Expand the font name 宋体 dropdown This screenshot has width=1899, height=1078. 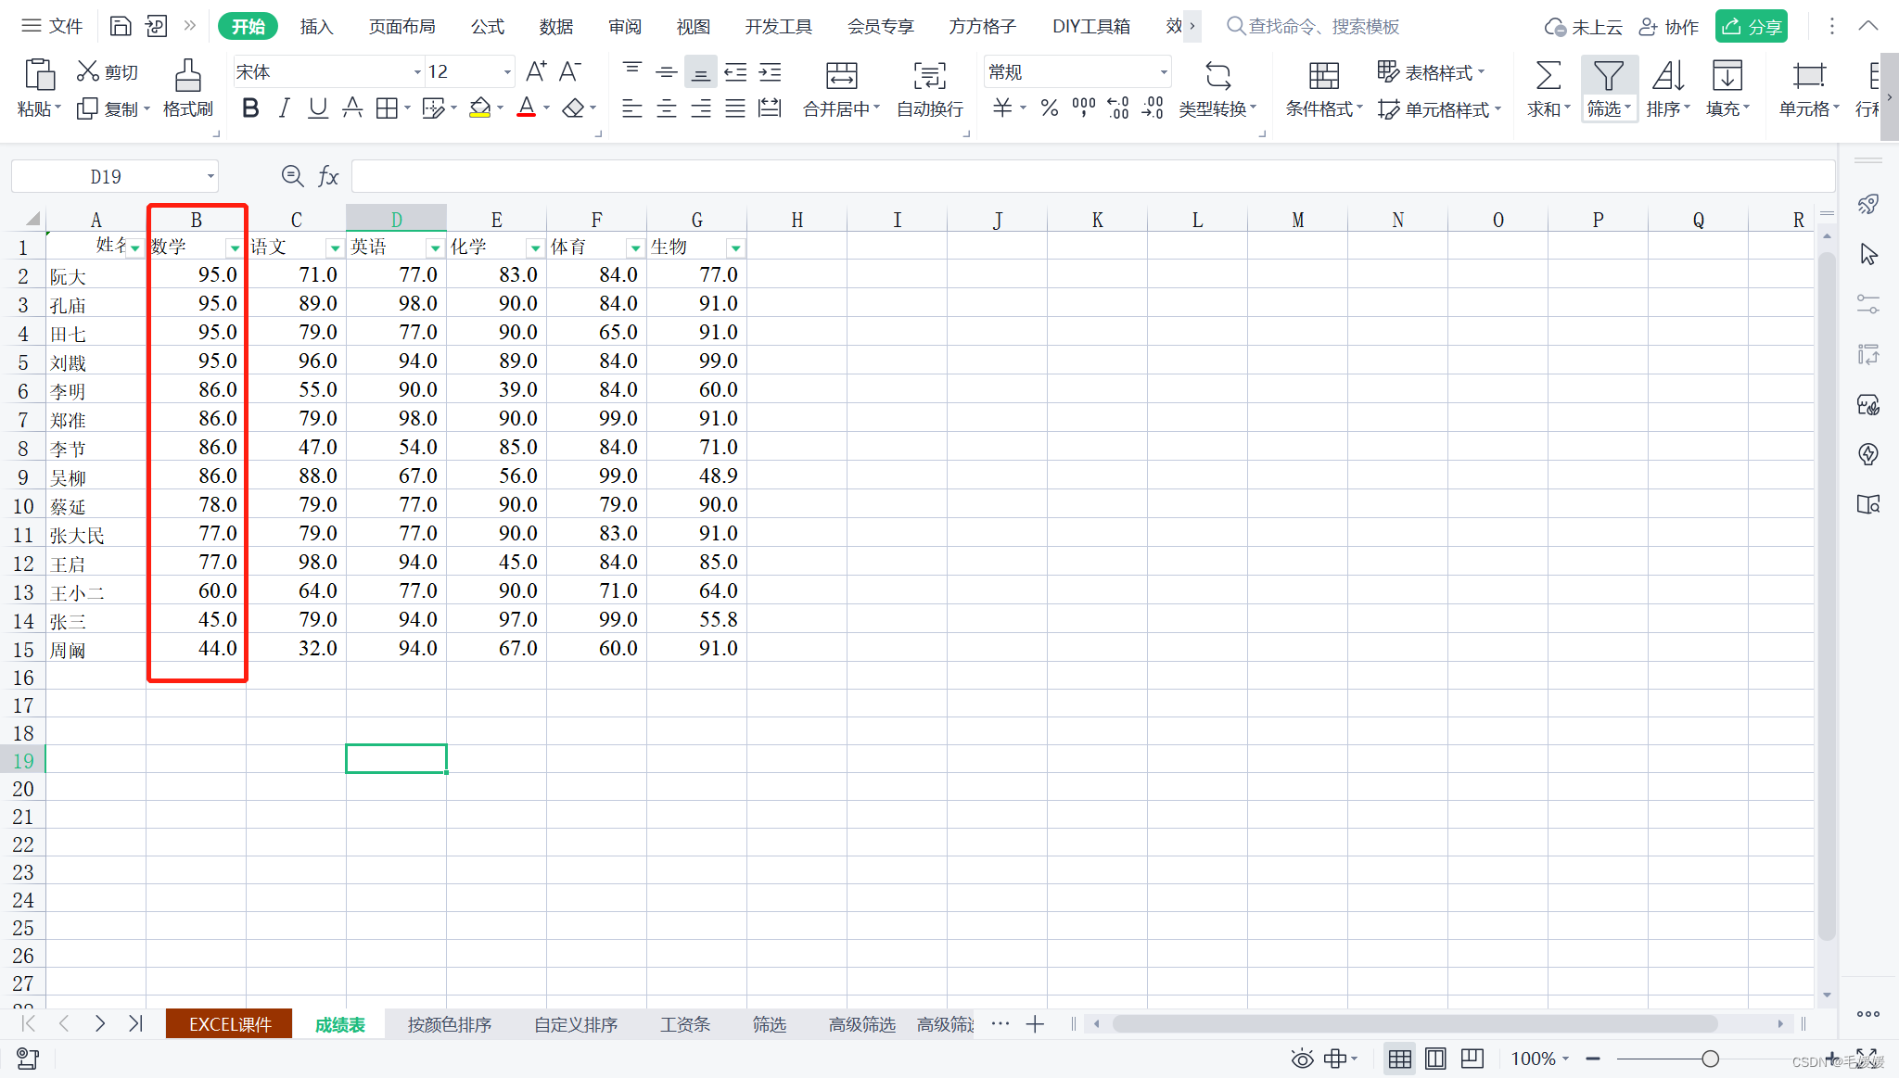(x=416, y=72)
